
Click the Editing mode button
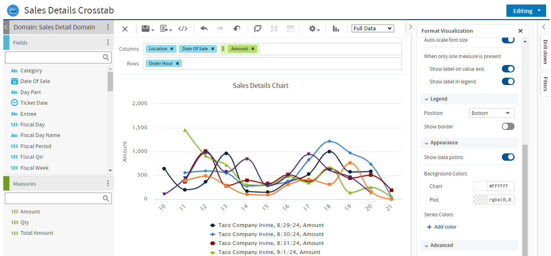(x=526, y=11)
